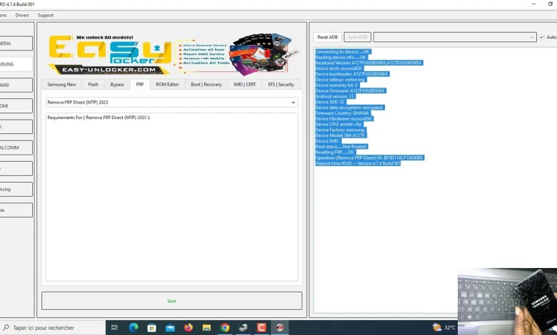Click the 'Device bootloader' log line
Image resolution: width=557 pixels, height=335 pixels.
pyautogui.click(x=351, y=74)
